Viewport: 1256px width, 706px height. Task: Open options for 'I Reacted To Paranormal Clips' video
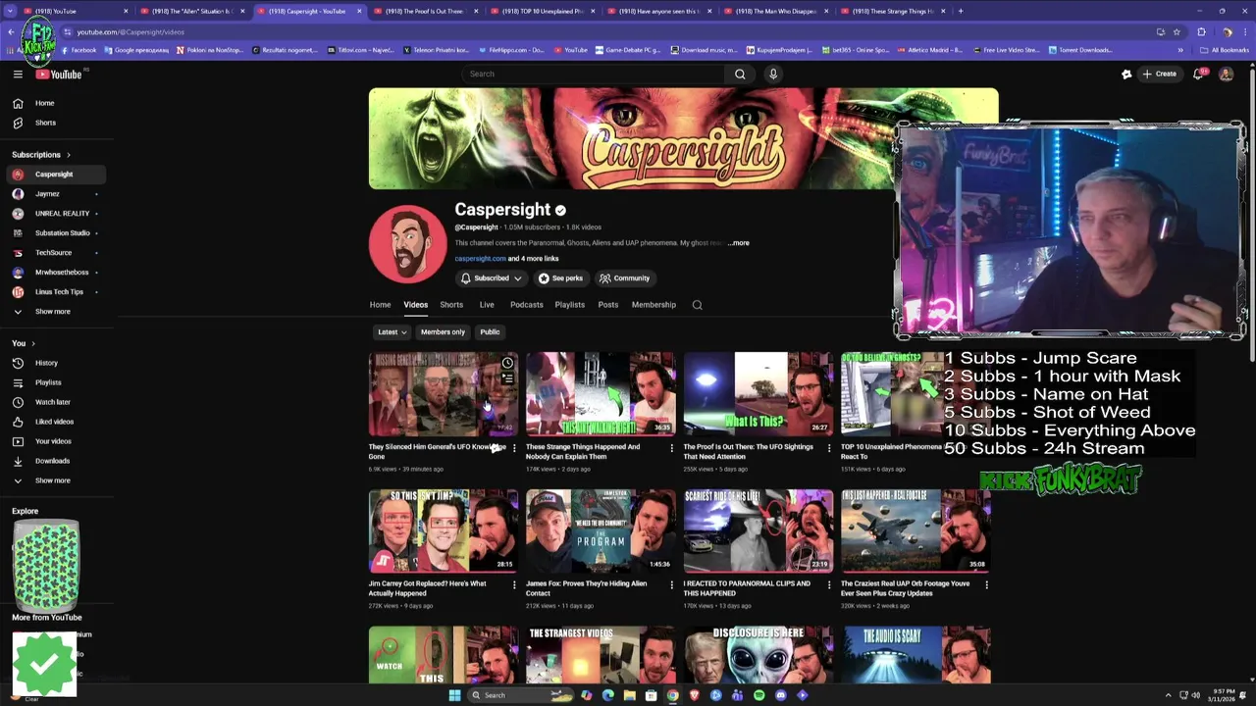pyautogui.click(x=829, y=584)
